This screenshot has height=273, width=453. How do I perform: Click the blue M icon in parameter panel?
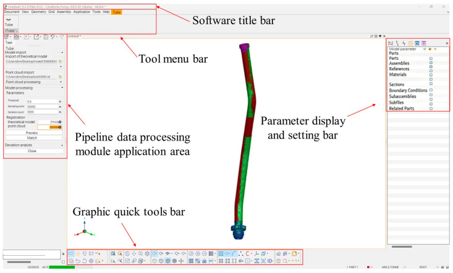click(417, 43)
